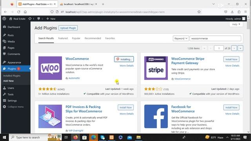The height and width of the screenshot is (141, 251).
Task: Click the plugin search field with woocommerce
Action: pos(215,38)
